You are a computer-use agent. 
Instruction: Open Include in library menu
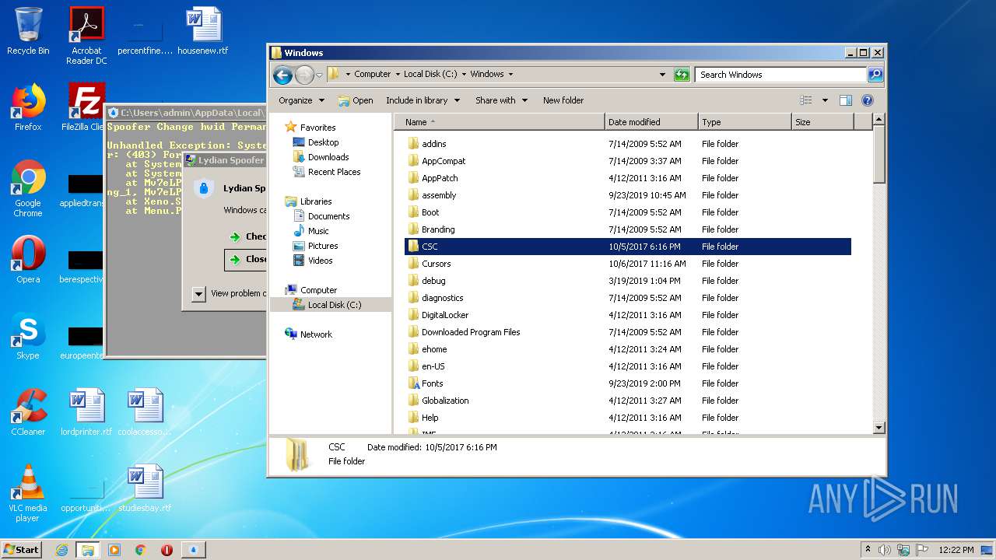click(x=423, y=100)
